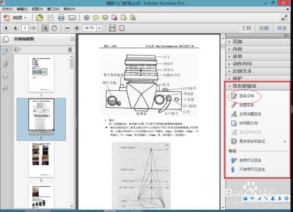This screenshot has height=212, width=293.
Task: Open the Comment (注释) pane tab
Action: pyautogui.click(x=264, y=28)
